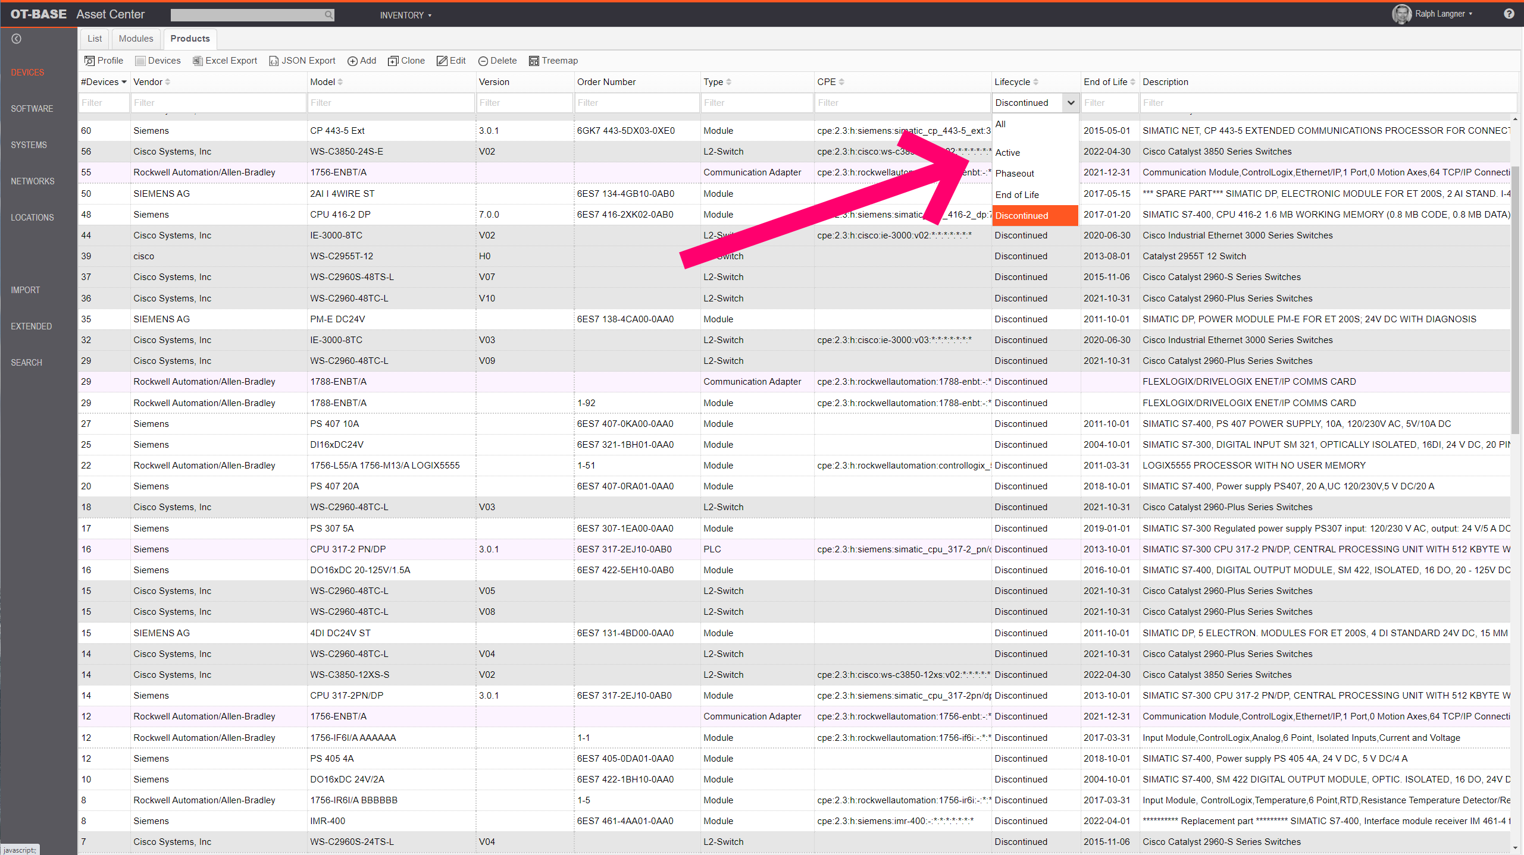This screenshot has height=855, width=1524.
Task: Edit the selected product
Action: pyautogui.click(x=451, y=61)
